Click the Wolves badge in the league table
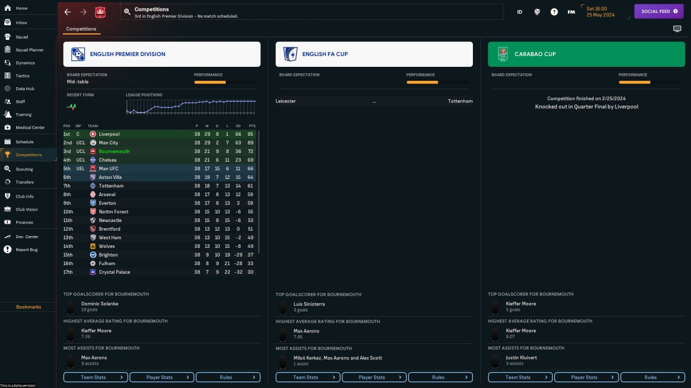The height and width of the screenshot is (388, 691). [93, 246]
